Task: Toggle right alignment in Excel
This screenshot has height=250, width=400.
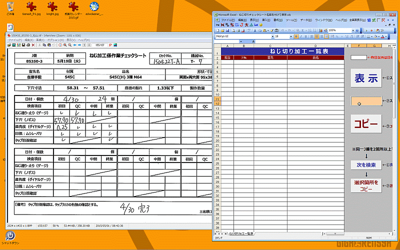Action: pos(321,36)
